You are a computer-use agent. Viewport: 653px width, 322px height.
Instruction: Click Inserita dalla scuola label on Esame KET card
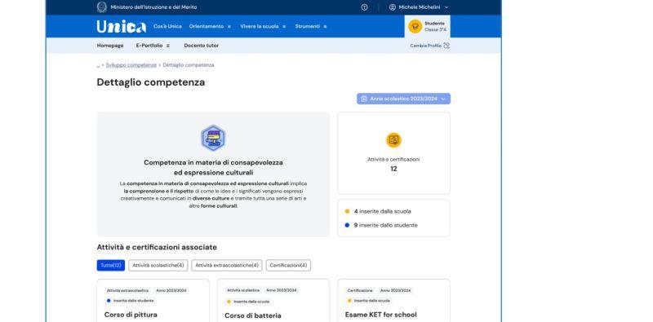(x=369, y=301)
